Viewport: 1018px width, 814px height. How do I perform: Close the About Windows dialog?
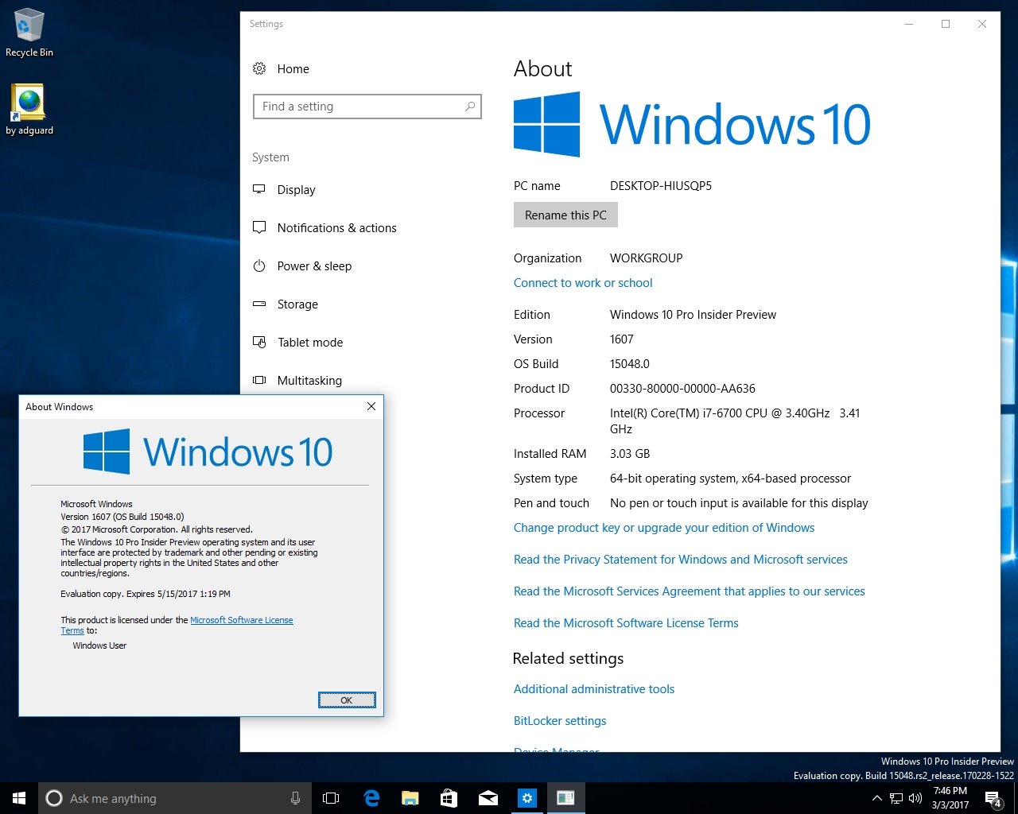371,406
